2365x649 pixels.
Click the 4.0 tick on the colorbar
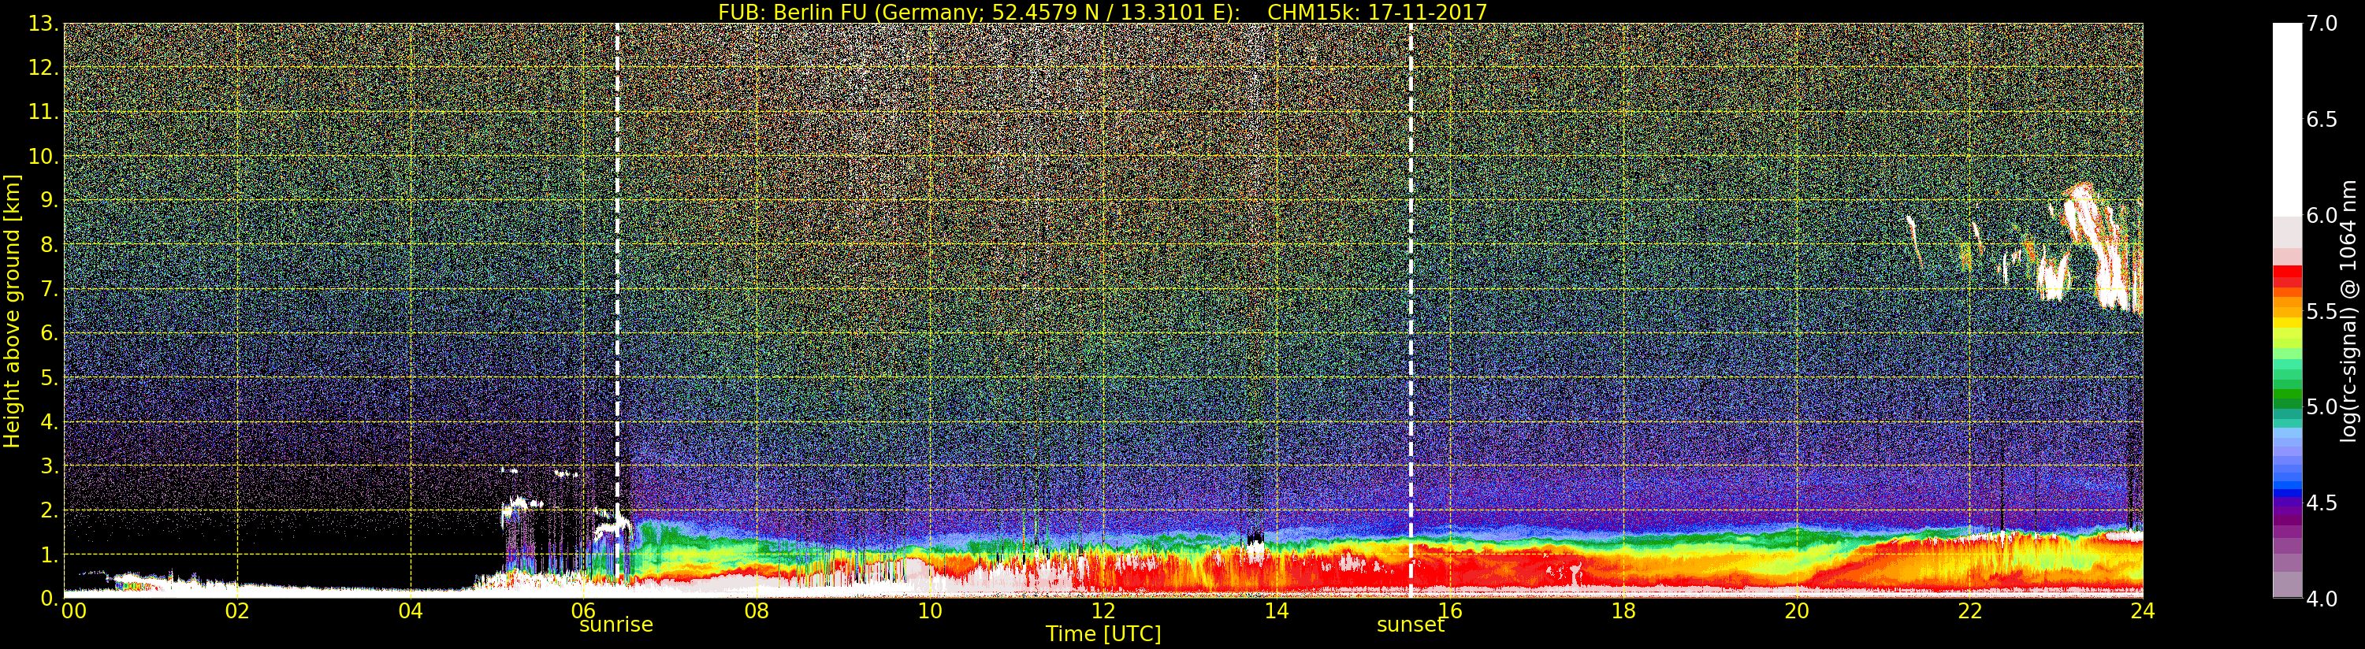pyautogui.click(x=2322, y=599)
